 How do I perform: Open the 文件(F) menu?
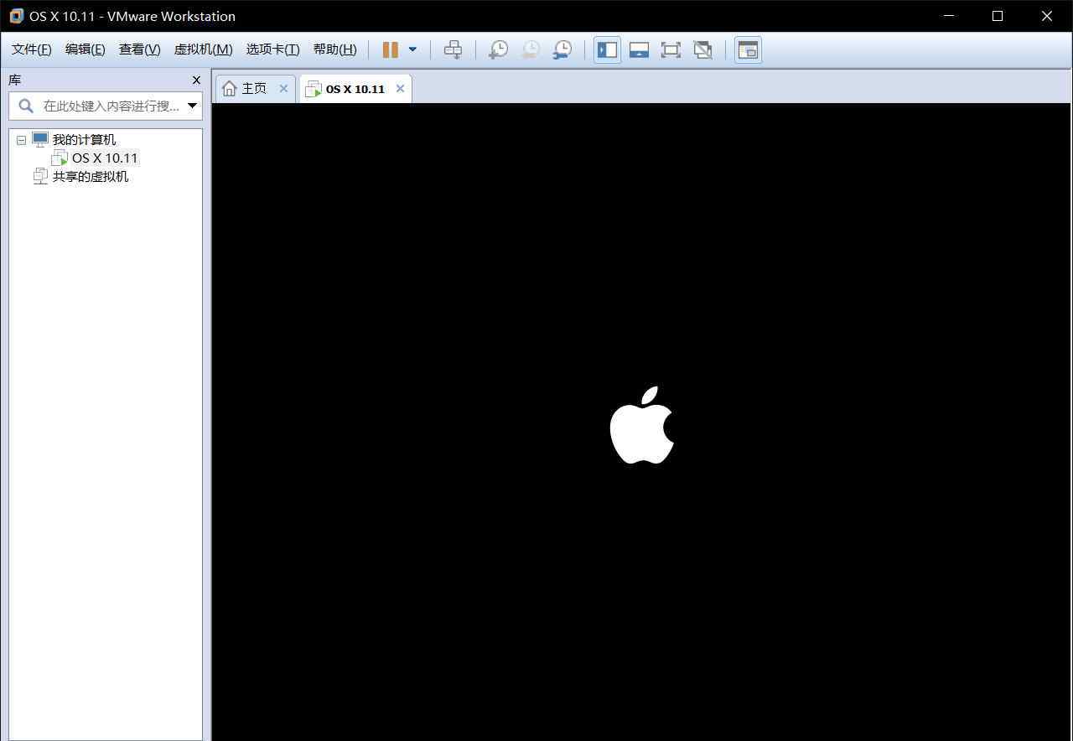[x=32, y=49]
